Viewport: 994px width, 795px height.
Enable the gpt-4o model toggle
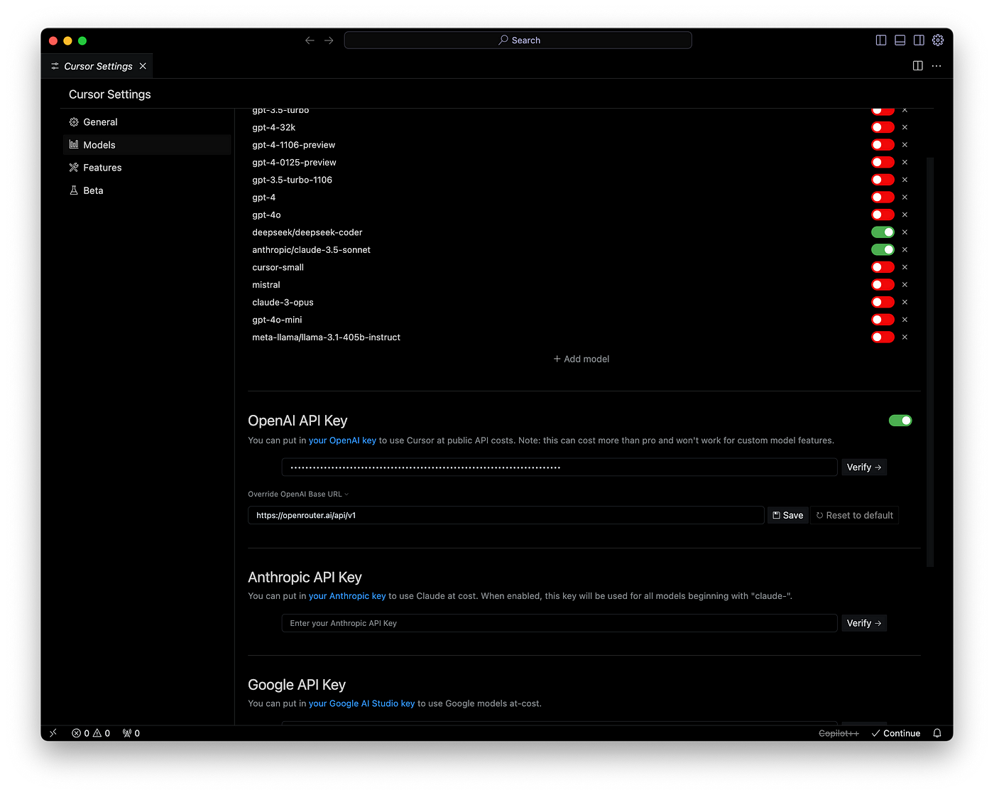883,215
